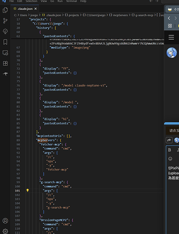This screenshot has width=179, height=234.
Task: Click the C: breadcrumb segment
Action: tap(15, 15)
